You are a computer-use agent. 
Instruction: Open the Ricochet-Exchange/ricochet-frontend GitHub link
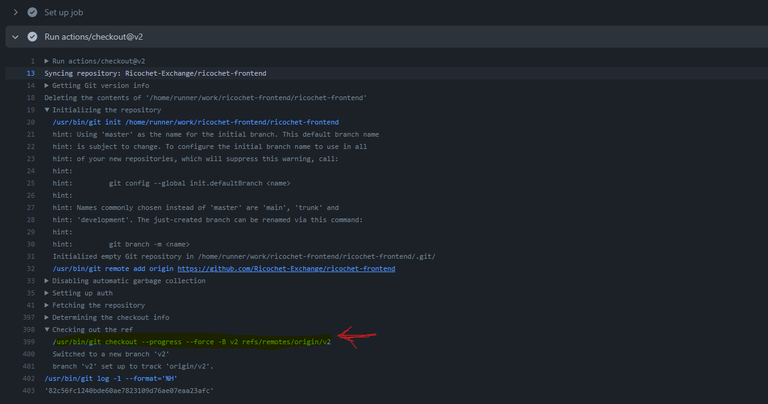[287, 269]
